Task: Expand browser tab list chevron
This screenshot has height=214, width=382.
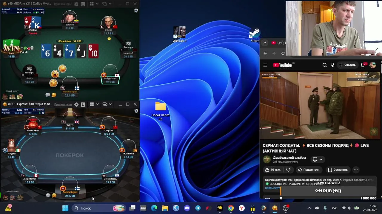Action: click(x=265, y=43)
